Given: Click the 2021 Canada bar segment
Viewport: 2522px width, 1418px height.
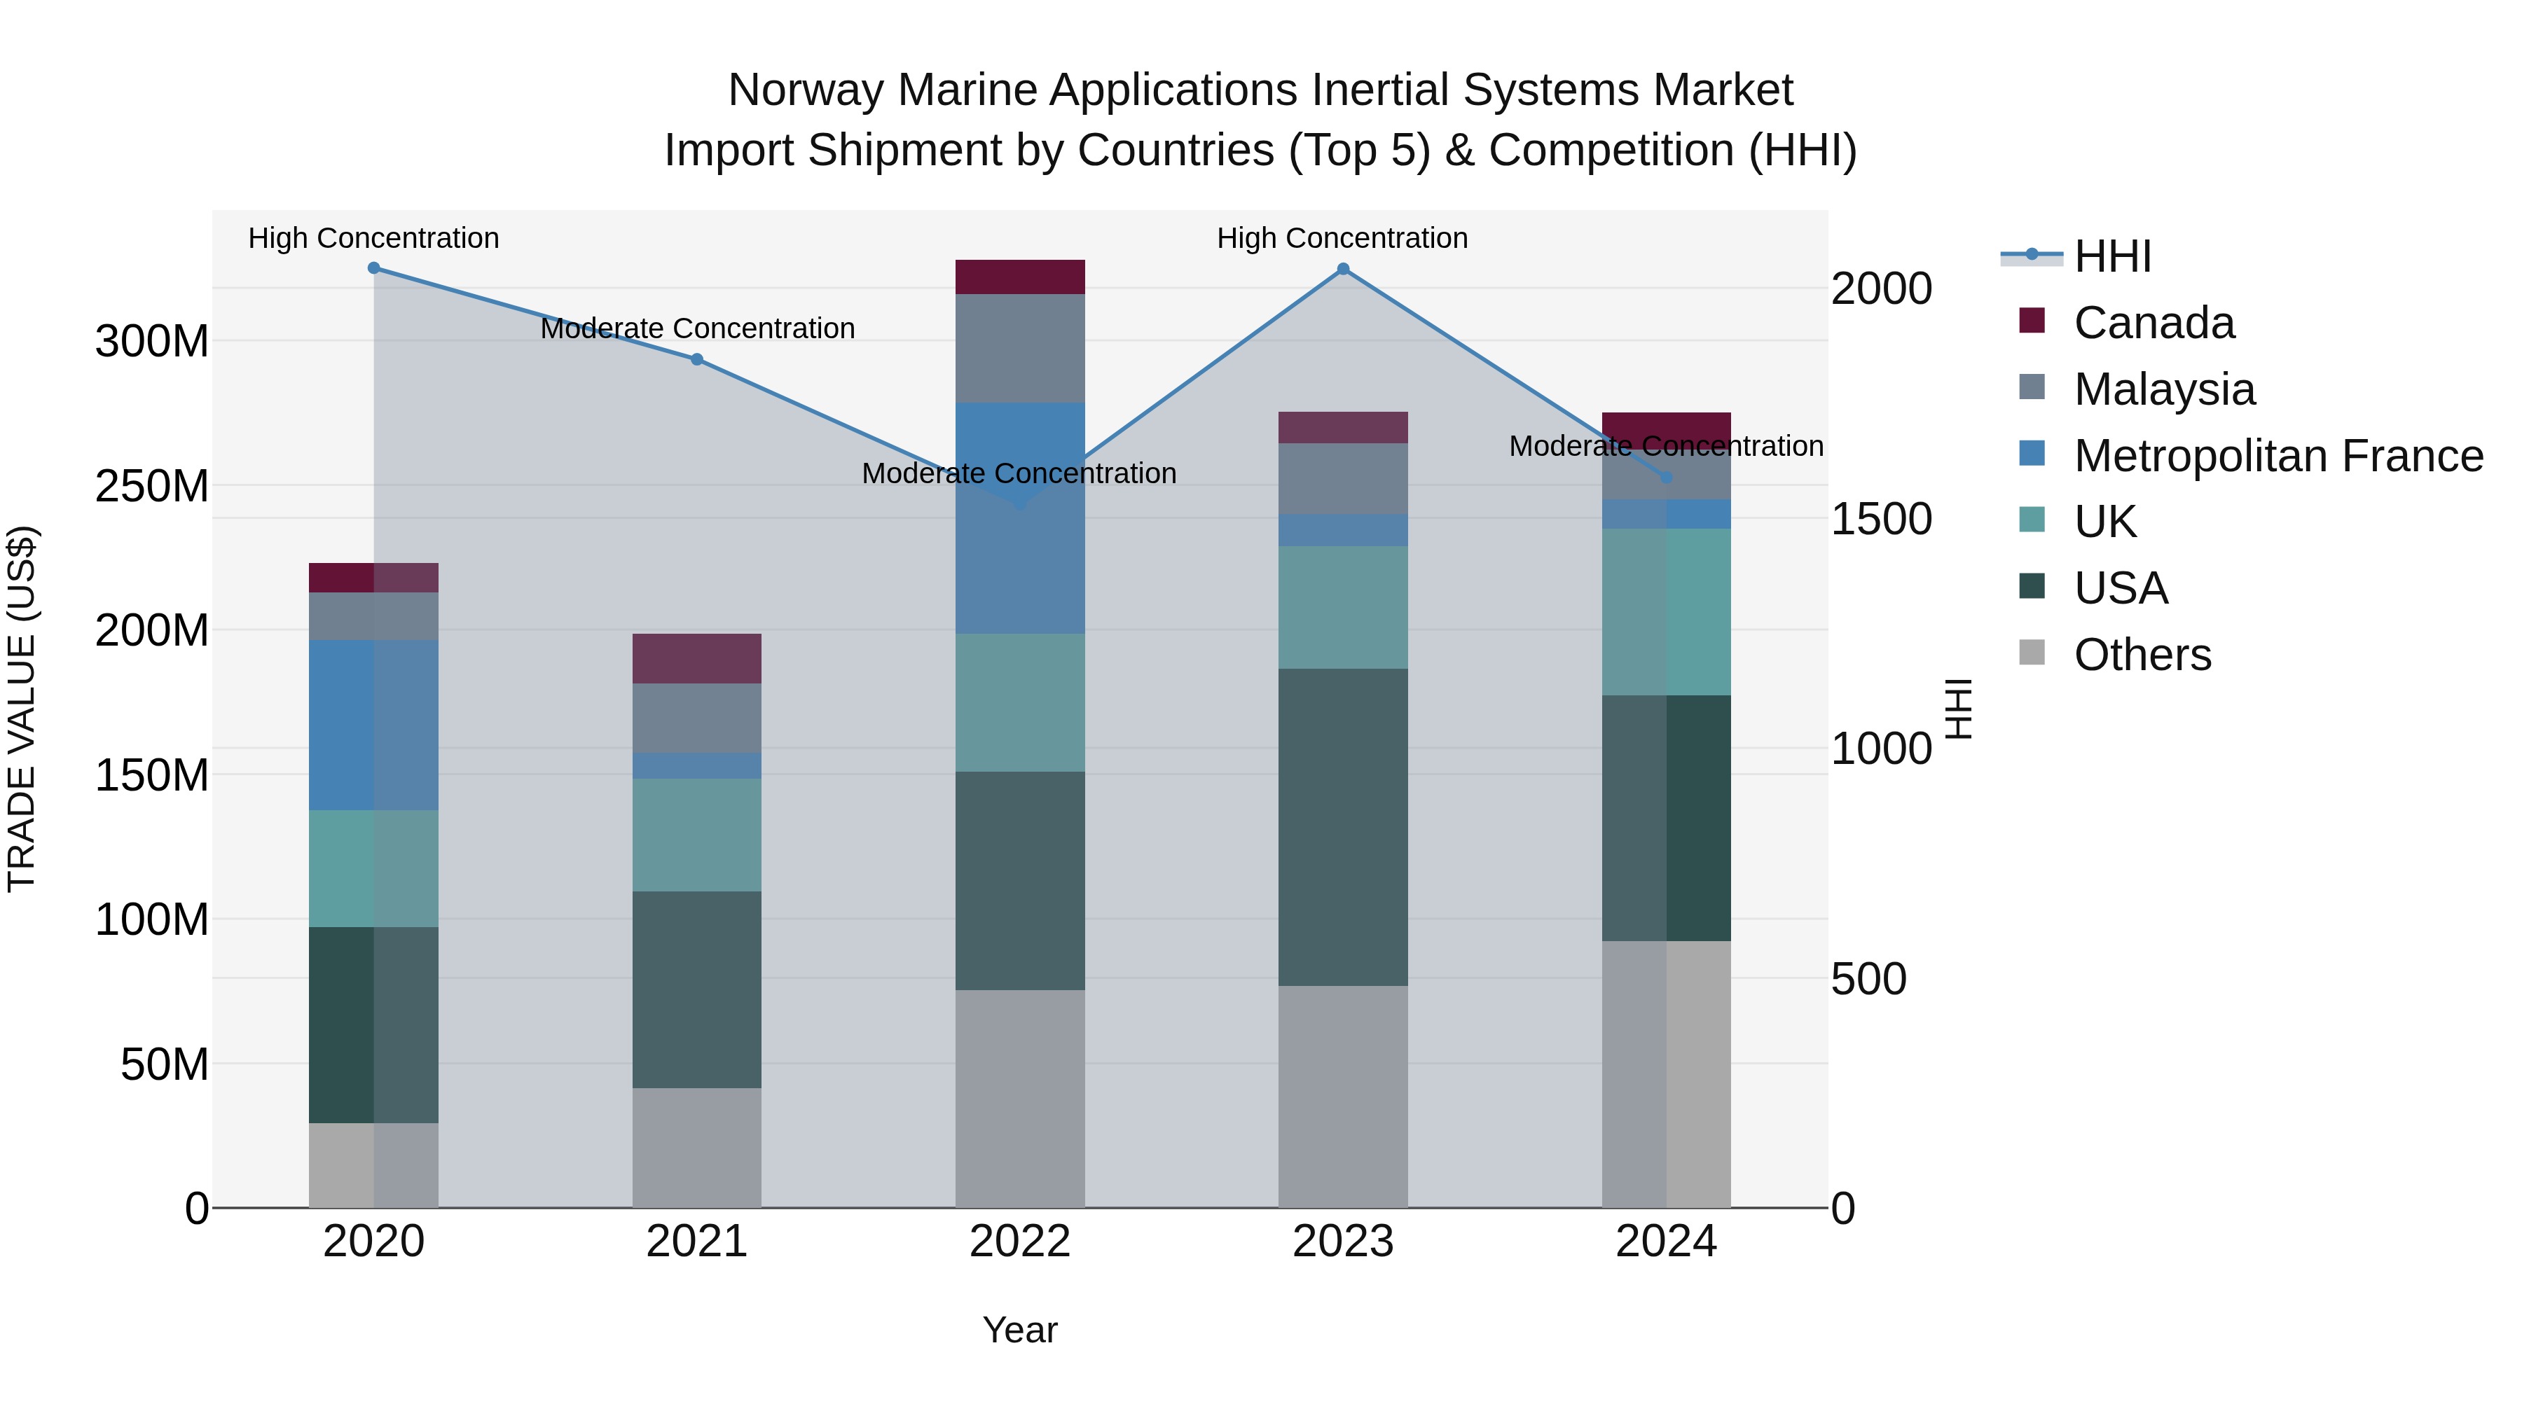Looking at the screenshot, I should coord(697,659).
